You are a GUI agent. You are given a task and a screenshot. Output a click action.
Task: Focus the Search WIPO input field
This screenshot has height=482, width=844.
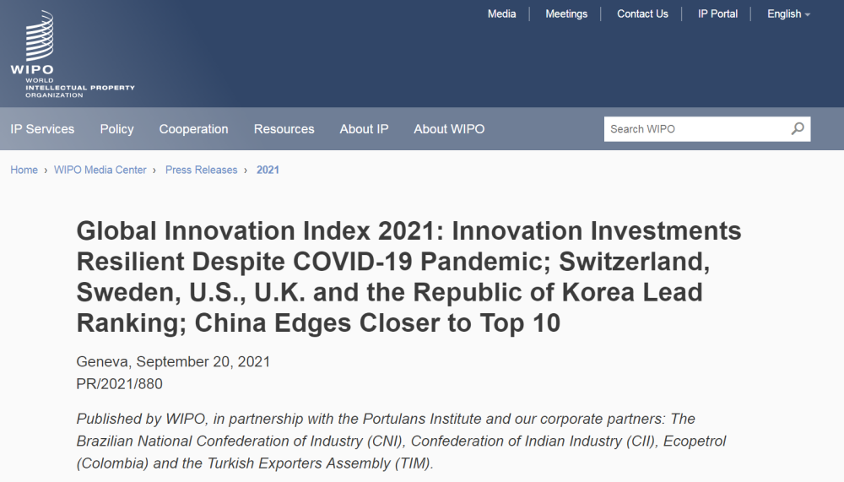694,129
